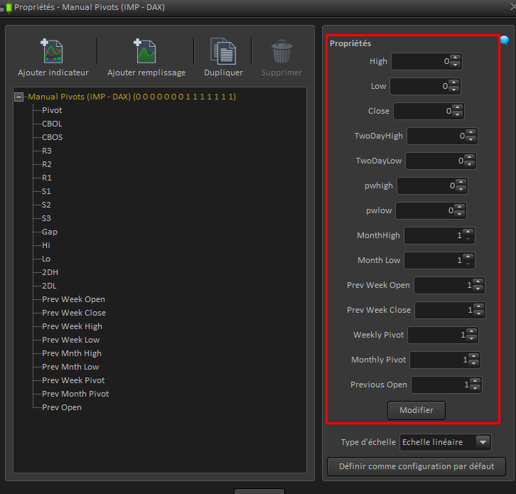516x494 pixels.
Task: Decrease the Low value with down arrow
Action: (x=454, y=90)
